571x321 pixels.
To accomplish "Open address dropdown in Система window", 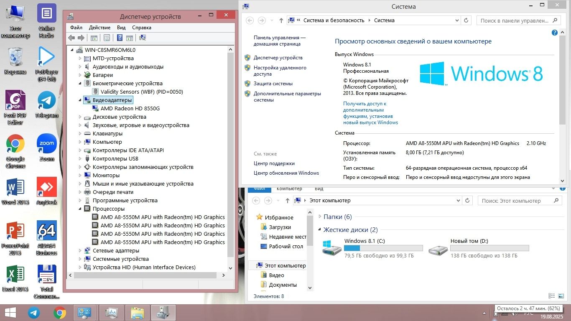I will pos(456,20).
